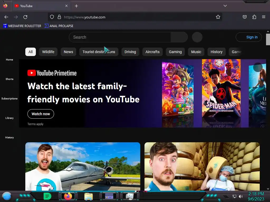Viewport: 270px width, 202px height.
Task: Open the tracking protection shield icon
Action: coord(52,17)
